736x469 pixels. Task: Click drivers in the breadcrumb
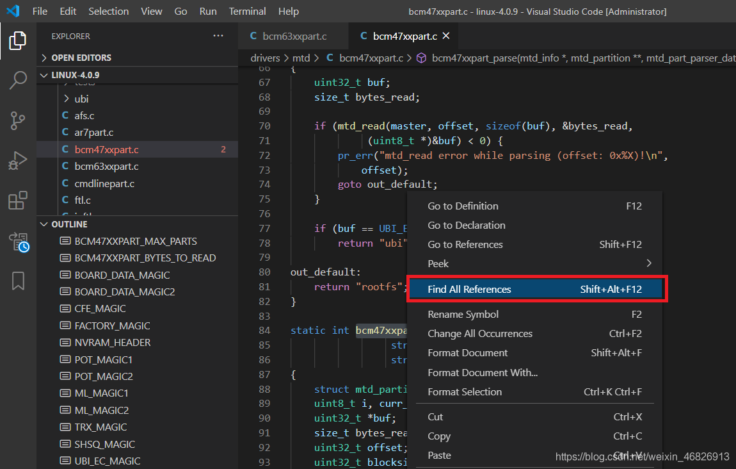click(x=265, y=58)
